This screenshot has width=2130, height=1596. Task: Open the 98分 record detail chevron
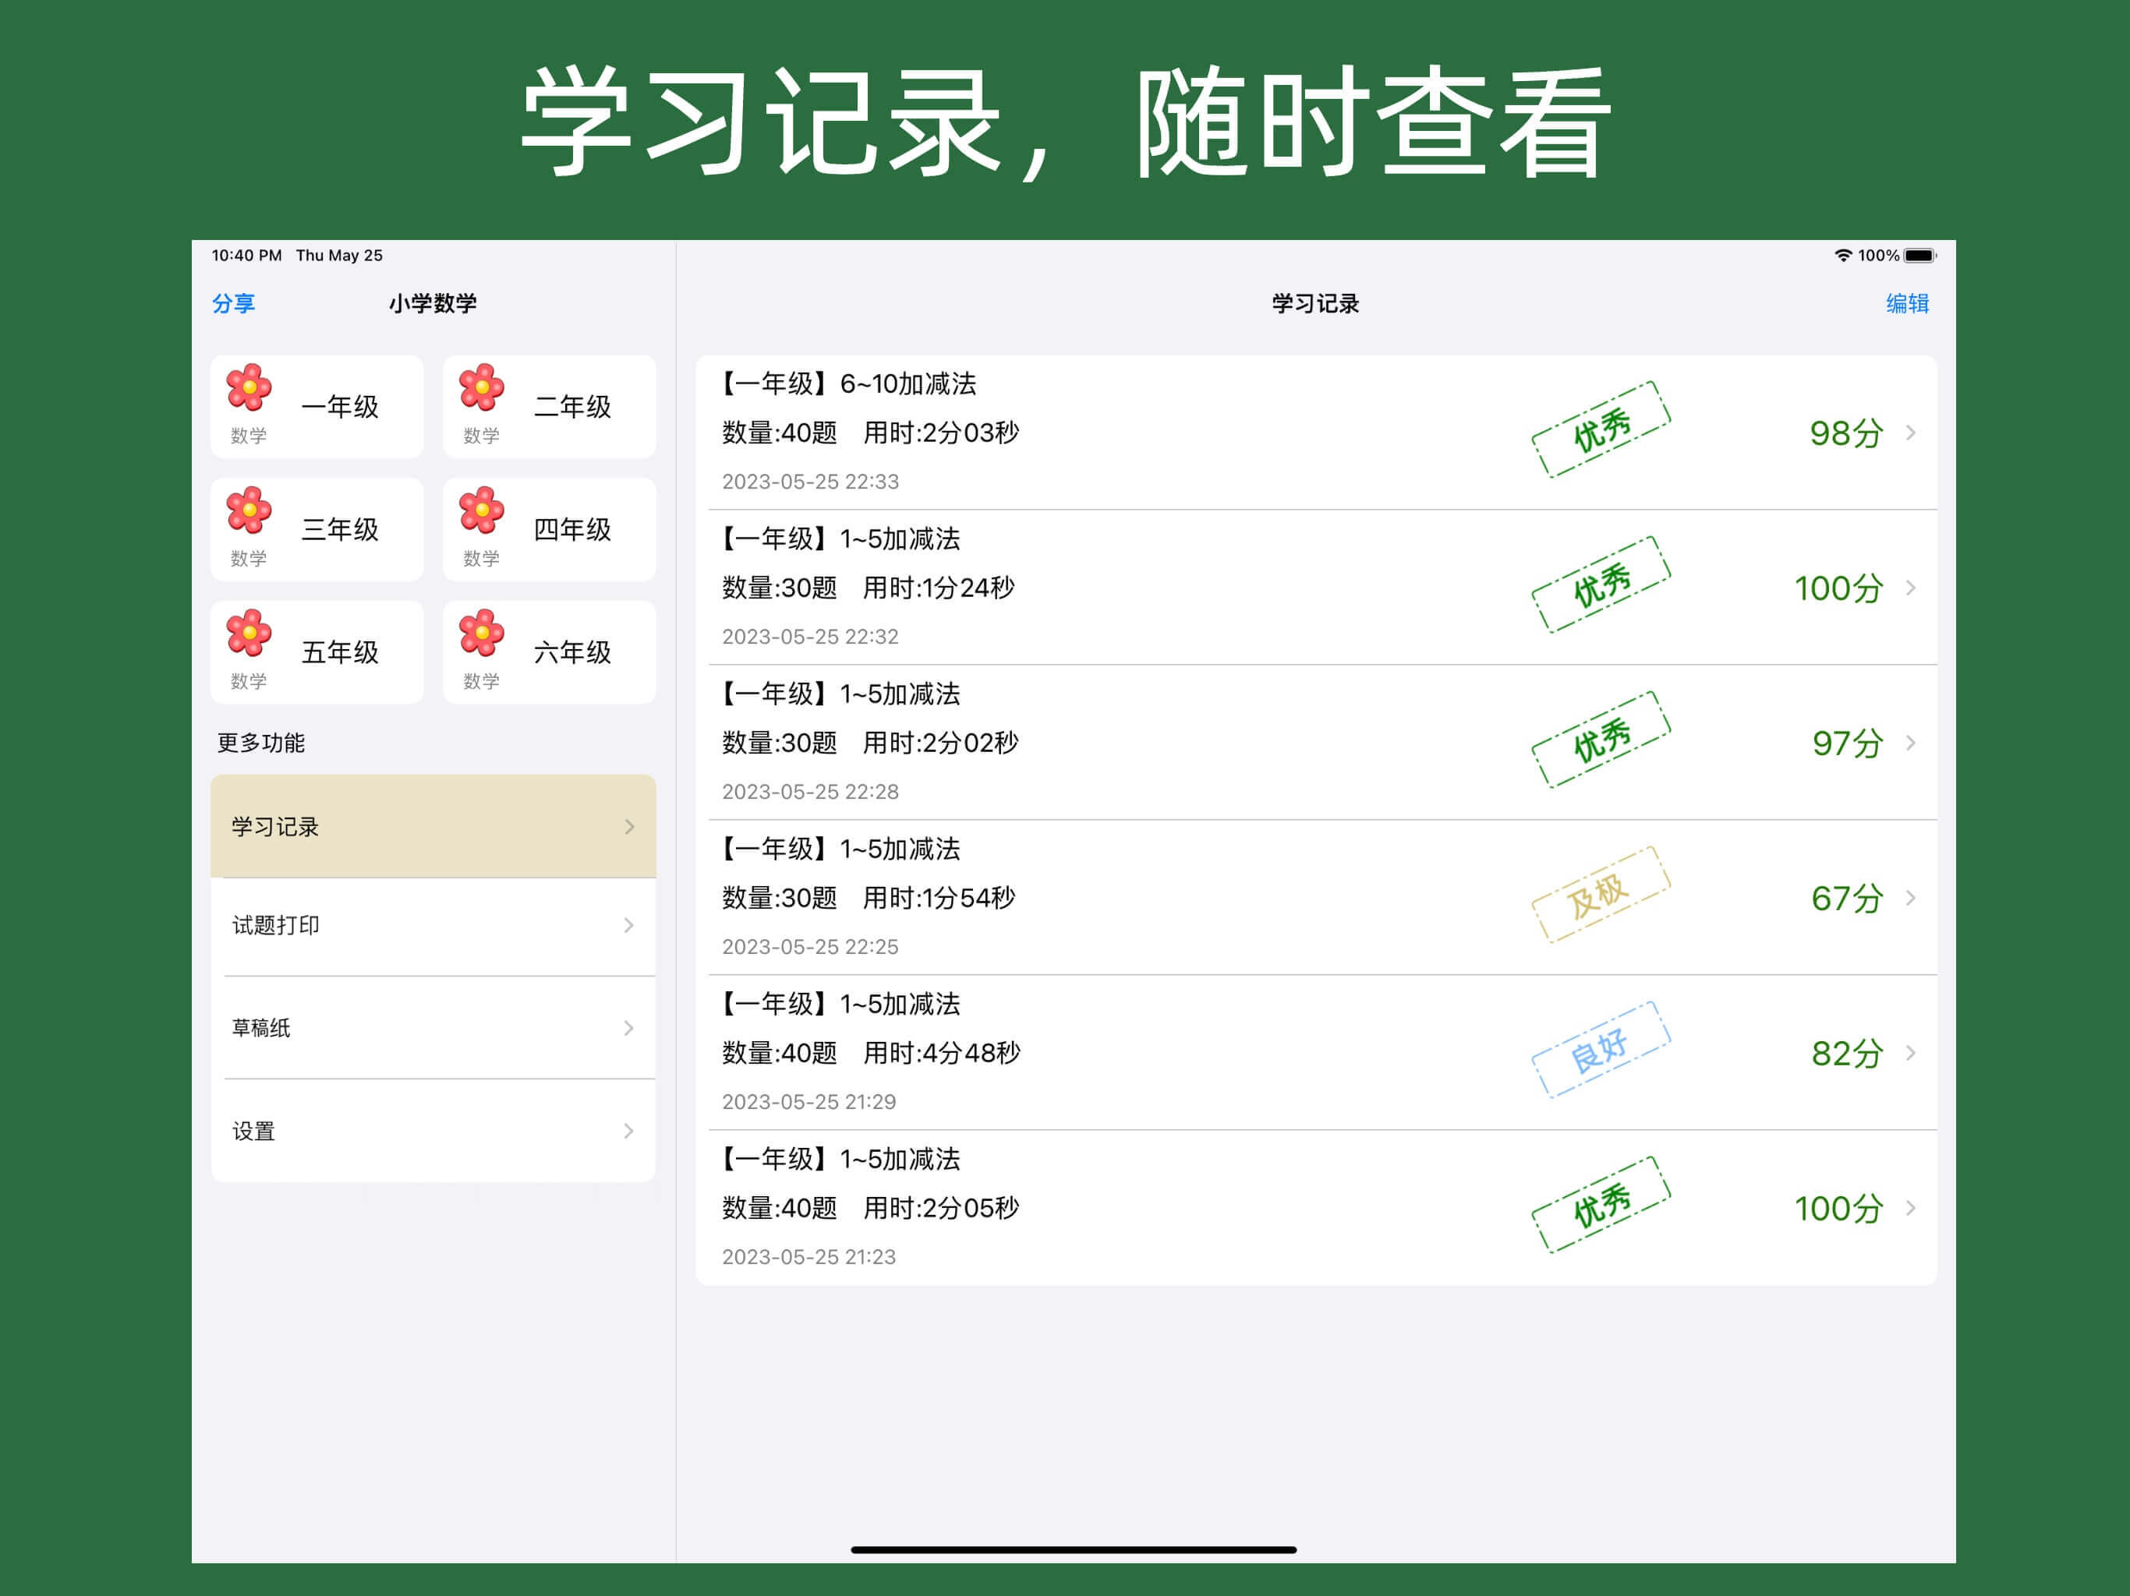[x=1910, y=433]
